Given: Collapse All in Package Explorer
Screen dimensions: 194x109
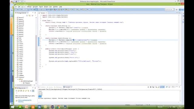Looking at the screenshot, I should tap(27, 15).
